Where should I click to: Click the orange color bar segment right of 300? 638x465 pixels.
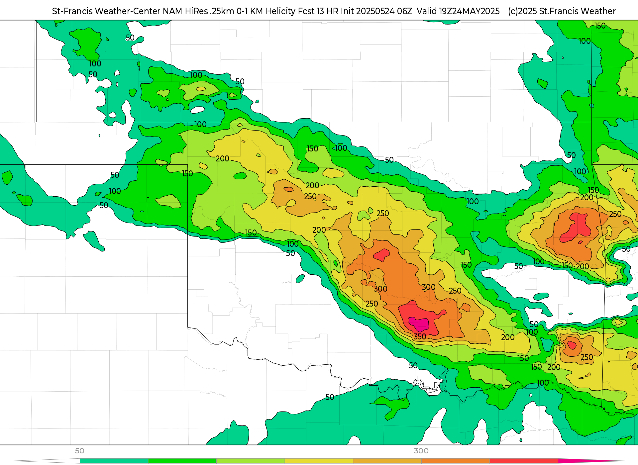pos(456,461)
